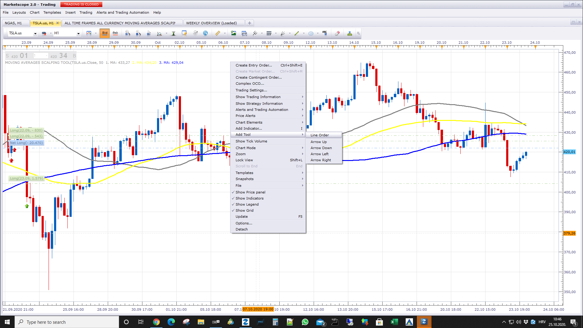Select the green line drawing tool
The image size is (583, 328).
pos(297,33)
